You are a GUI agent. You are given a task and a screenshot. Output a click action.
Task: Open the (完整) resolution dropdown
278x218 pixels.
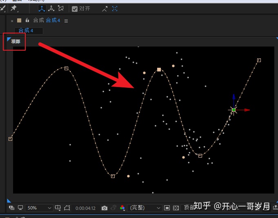coord(145,208)
